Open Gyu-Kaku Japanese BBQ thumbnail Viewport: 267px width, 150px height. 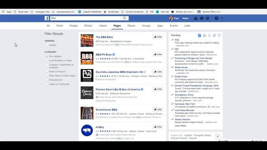(x=87, y=75)
